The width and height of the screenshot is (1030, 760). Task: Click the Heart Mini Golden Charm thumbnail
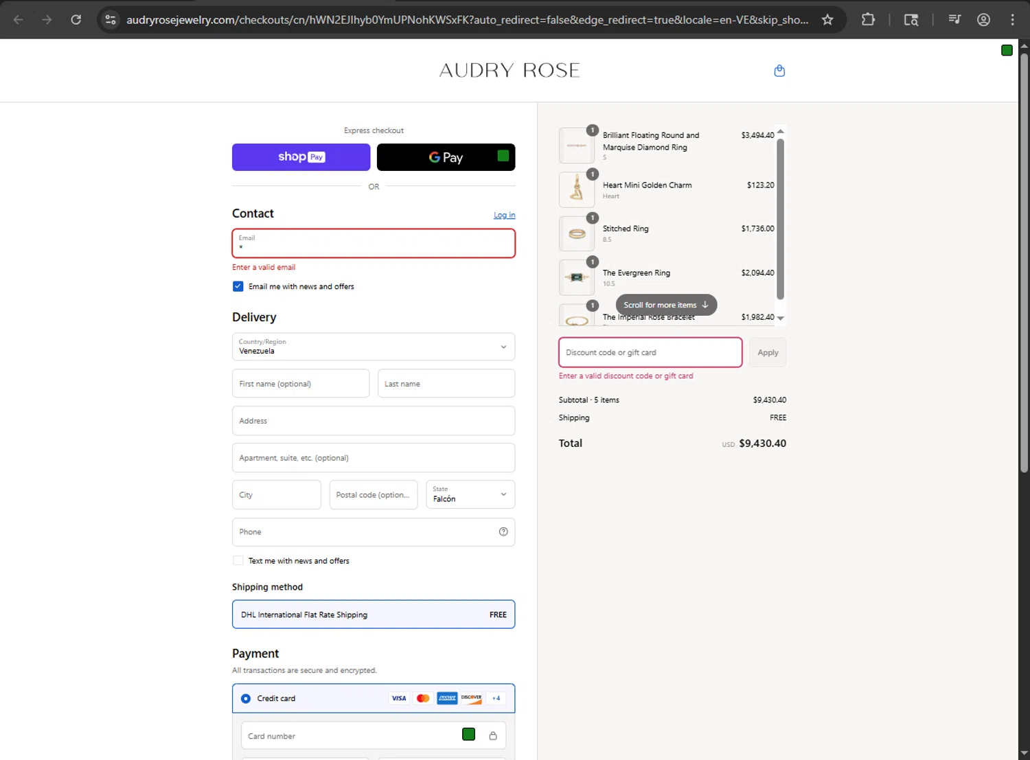pyautogui.click(x=577, y=189)
